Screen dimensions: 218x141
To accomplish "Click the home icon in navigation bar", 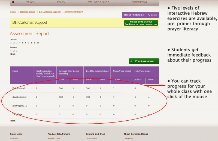I will pyautogui.click(x=13, y=2).
